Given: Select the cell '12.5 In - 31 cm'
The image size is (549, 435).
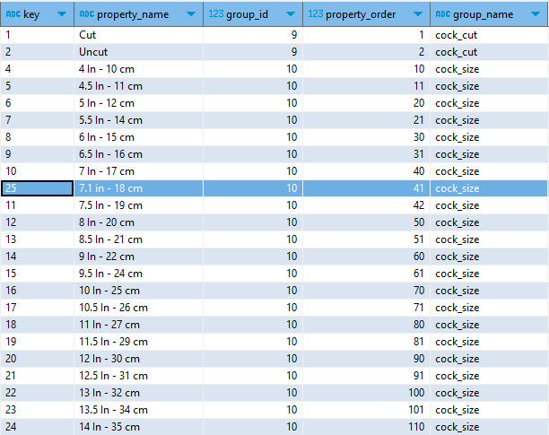Looking at the screenshot, I should 139,376.
